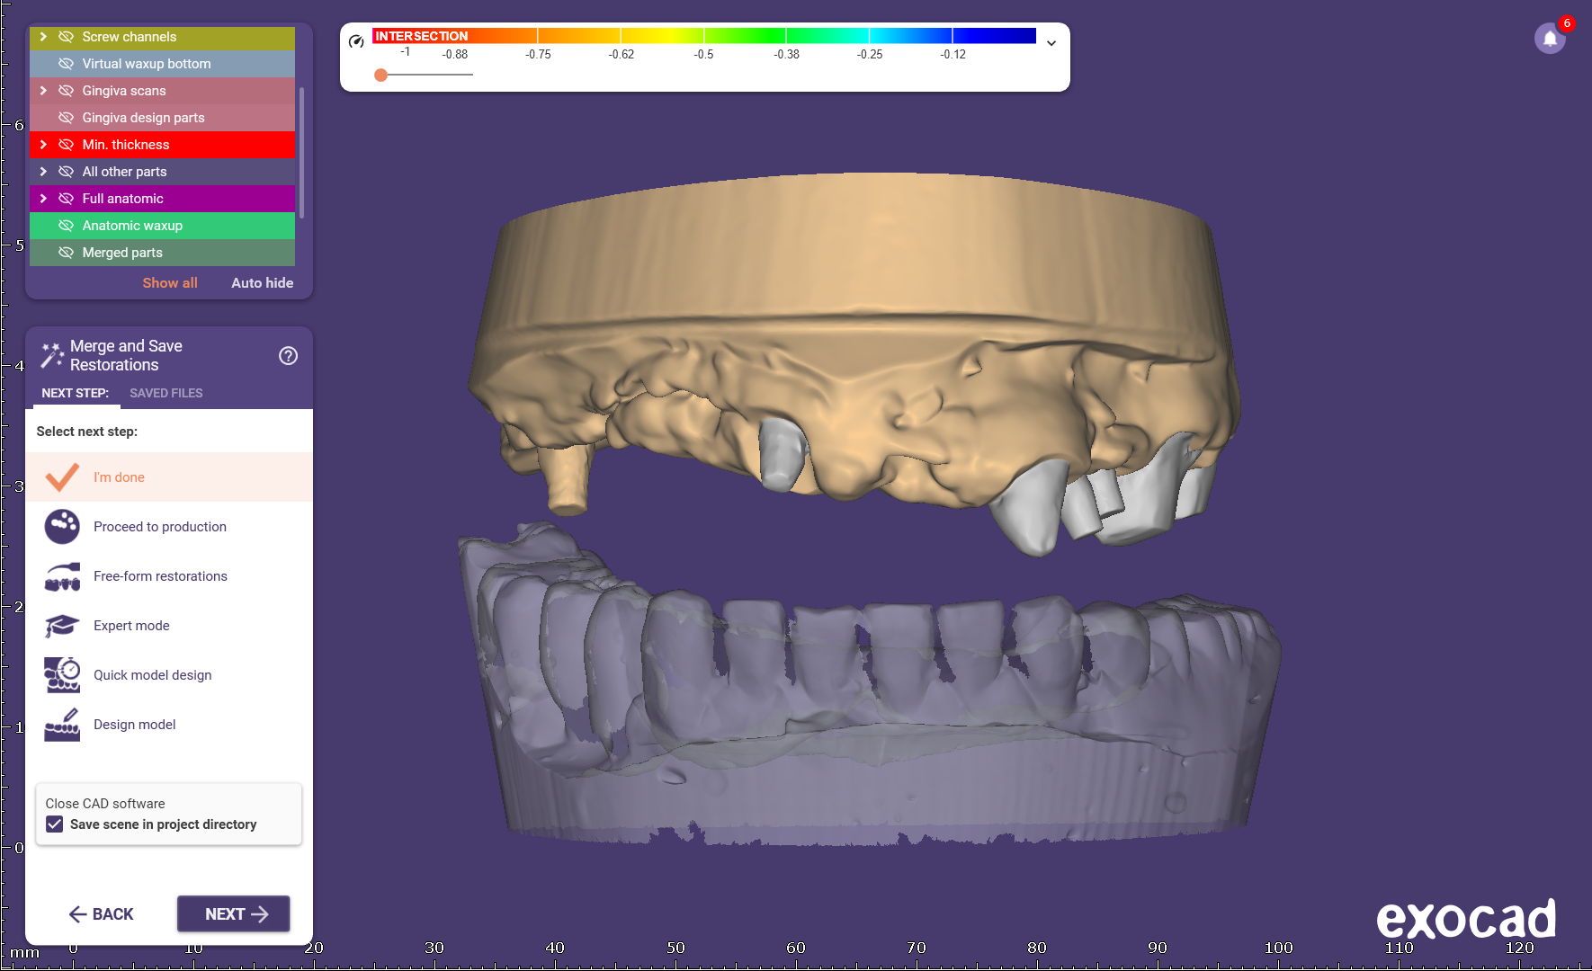Screen dimensions: 1592x971
Task: Toggle visibility of Virtual waxup bottom
Action: pyautogui.click(x=66, y=64)
